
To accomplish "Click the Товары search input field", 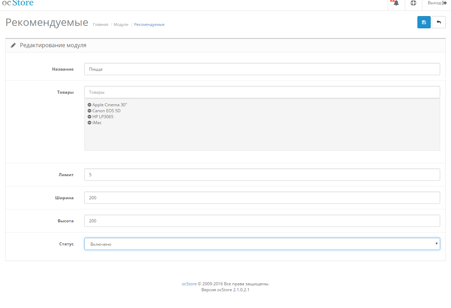I will click(262, 92).
